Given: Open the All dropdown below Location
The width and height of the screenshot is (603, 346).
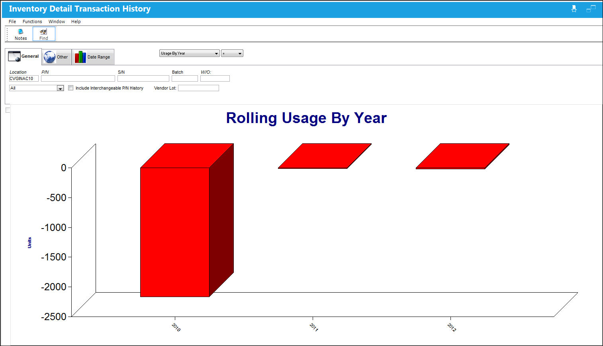Looking at the screenshot, I should coord(37,88).
